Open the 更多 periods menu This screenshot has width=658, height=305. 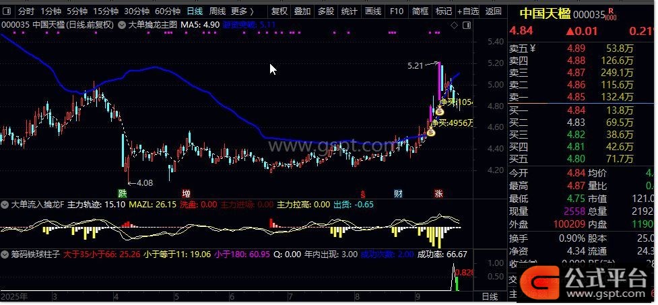coord(242,11)
